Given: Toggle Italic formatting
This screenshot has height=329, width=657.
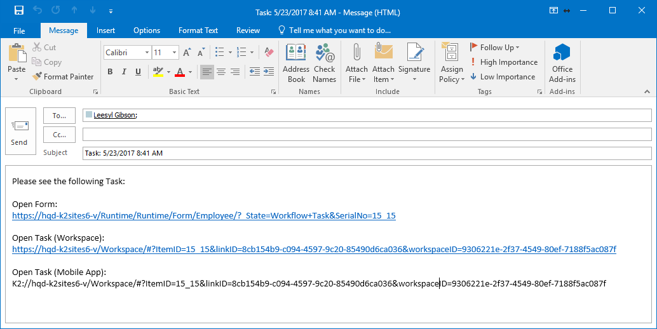Looking at the screenshot, I should point(124,72).
